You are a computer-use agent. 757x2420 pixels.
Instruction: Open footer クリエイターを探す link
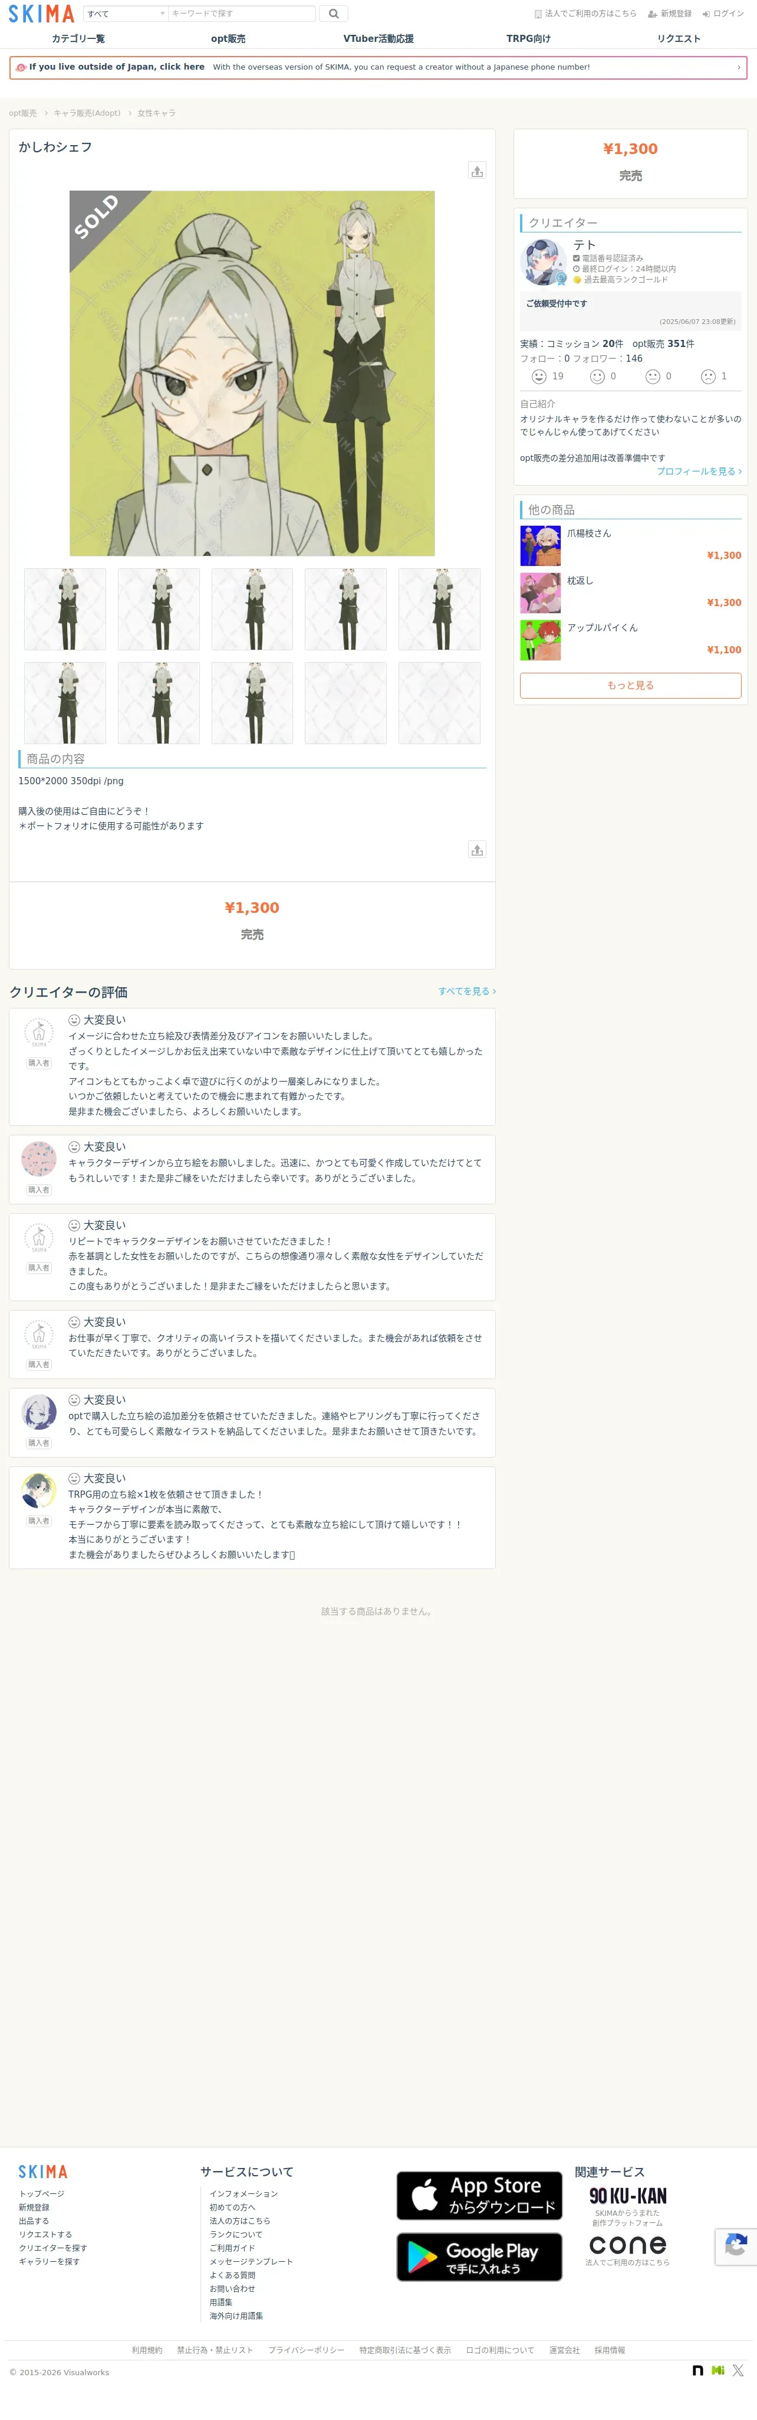[52, 2248]
